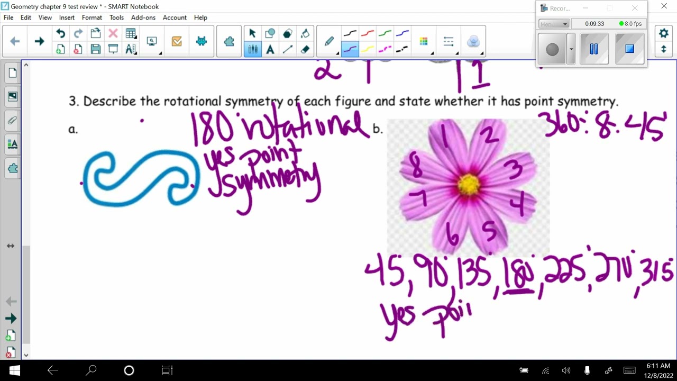
Task: Choose the dashed magenta pen style
Action: (x=385, y=49)
